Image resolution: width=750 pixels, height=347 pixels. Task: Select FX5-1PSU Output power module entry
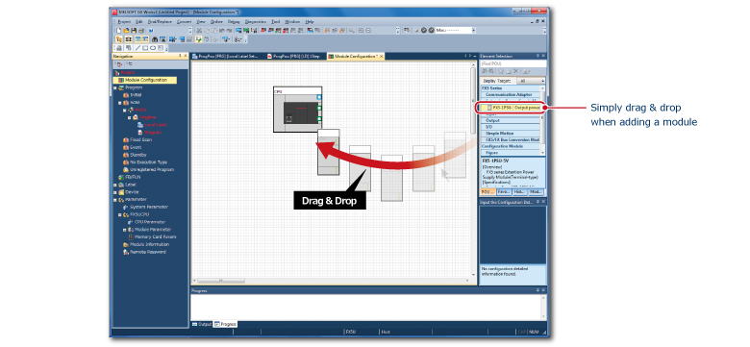point(511,108)
